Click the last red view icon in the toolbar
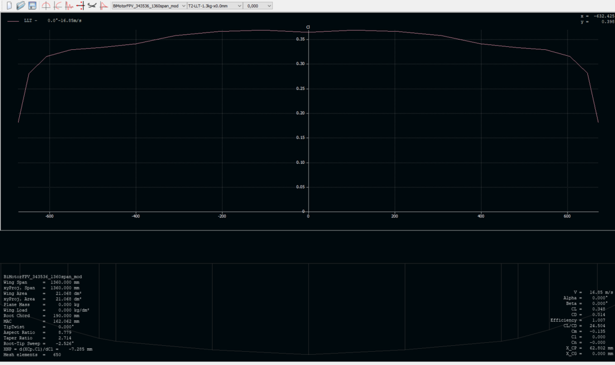This screenshot has height=365, width=615. (x=103, y=5)
